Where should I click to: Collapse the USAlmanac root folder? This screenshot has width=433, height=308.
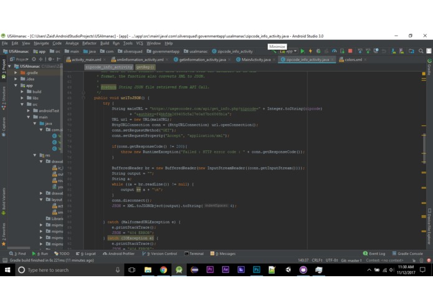click(x=10, y=66)
